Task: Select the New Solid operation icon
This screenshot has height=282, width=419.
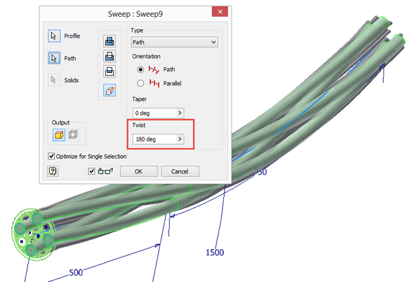Action: coord(109,90)
